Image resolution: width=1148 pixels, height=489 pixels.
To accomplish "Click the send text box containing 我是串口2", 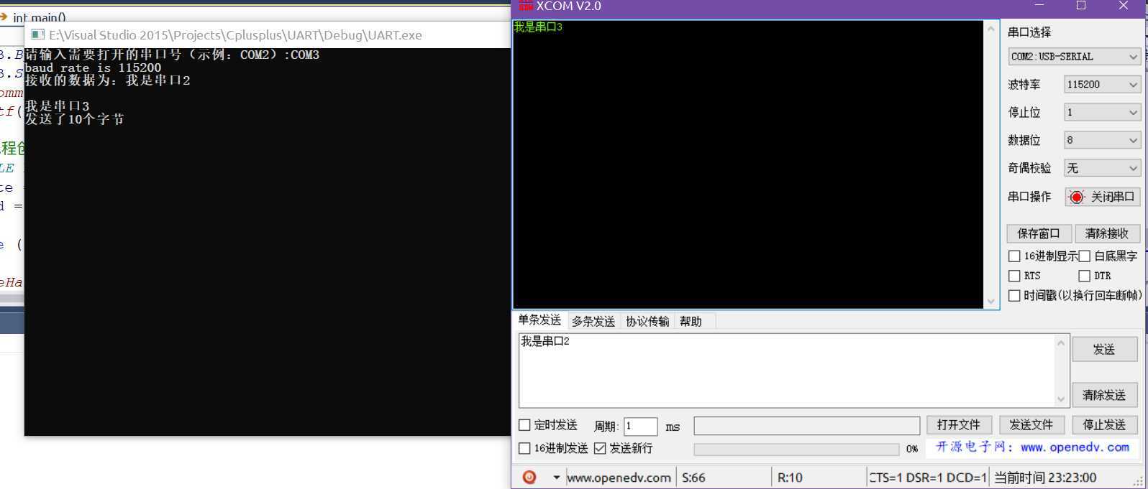I will (788, 371).
